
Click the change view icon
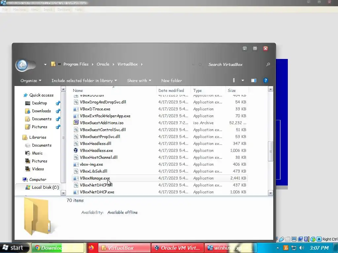(x=234, y=80)
